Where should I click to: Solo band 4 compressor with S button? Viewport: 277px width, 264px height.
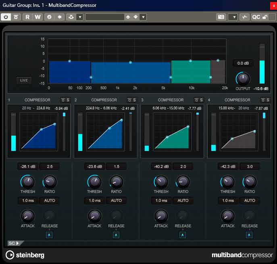(268, 100)
